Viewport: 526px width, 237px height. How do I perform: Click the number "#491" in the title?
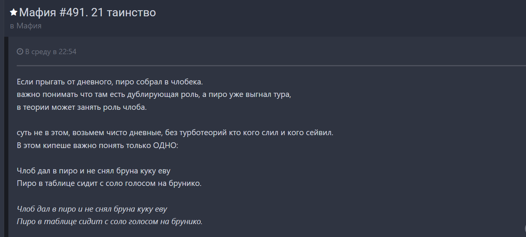73,12
